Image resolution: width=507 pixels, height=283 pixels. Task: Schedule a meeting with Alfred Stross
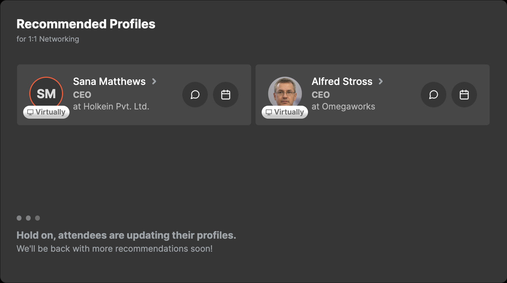point(464,95)
